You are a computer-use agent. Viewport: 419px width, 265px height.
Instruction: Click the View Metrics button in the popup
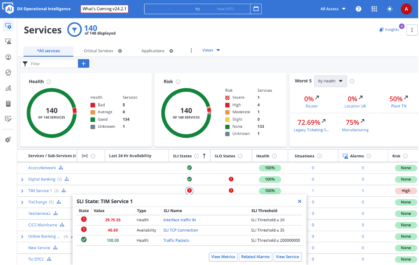[223, 257]
